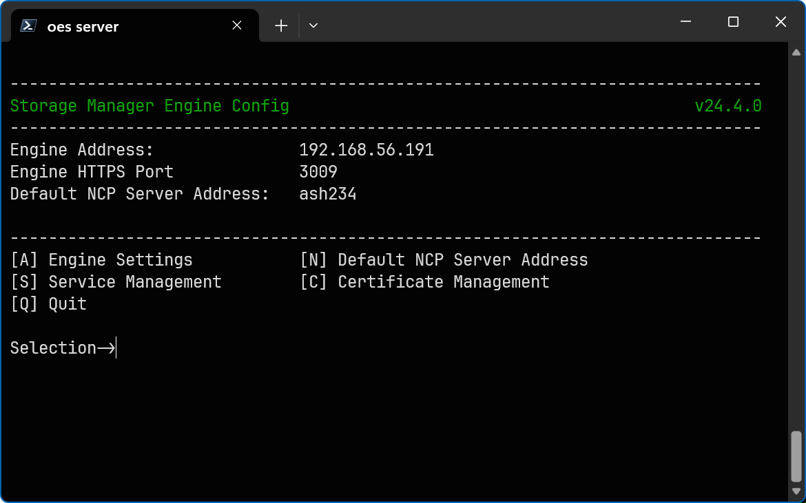Click the [A] Engine Settings option
This screenshot has height=503, width=806.
click(101, 260)
